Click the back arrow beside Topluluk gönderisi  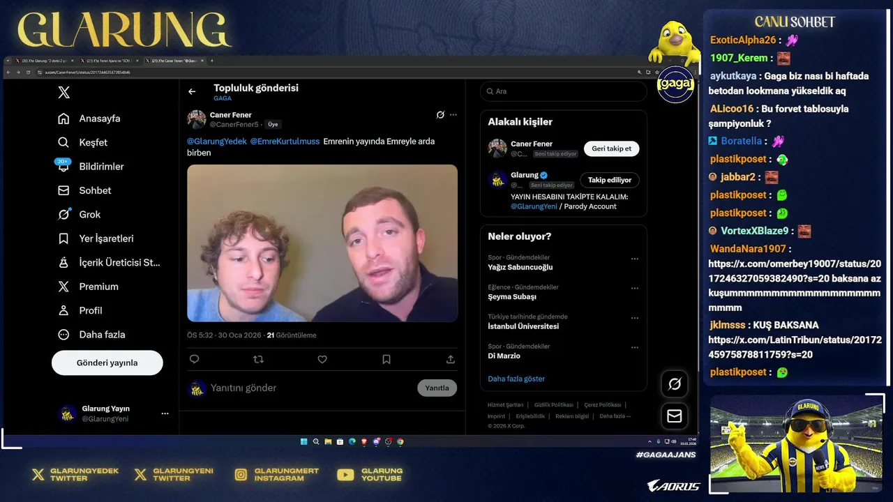pyautogui.click(x=192, y=91)
